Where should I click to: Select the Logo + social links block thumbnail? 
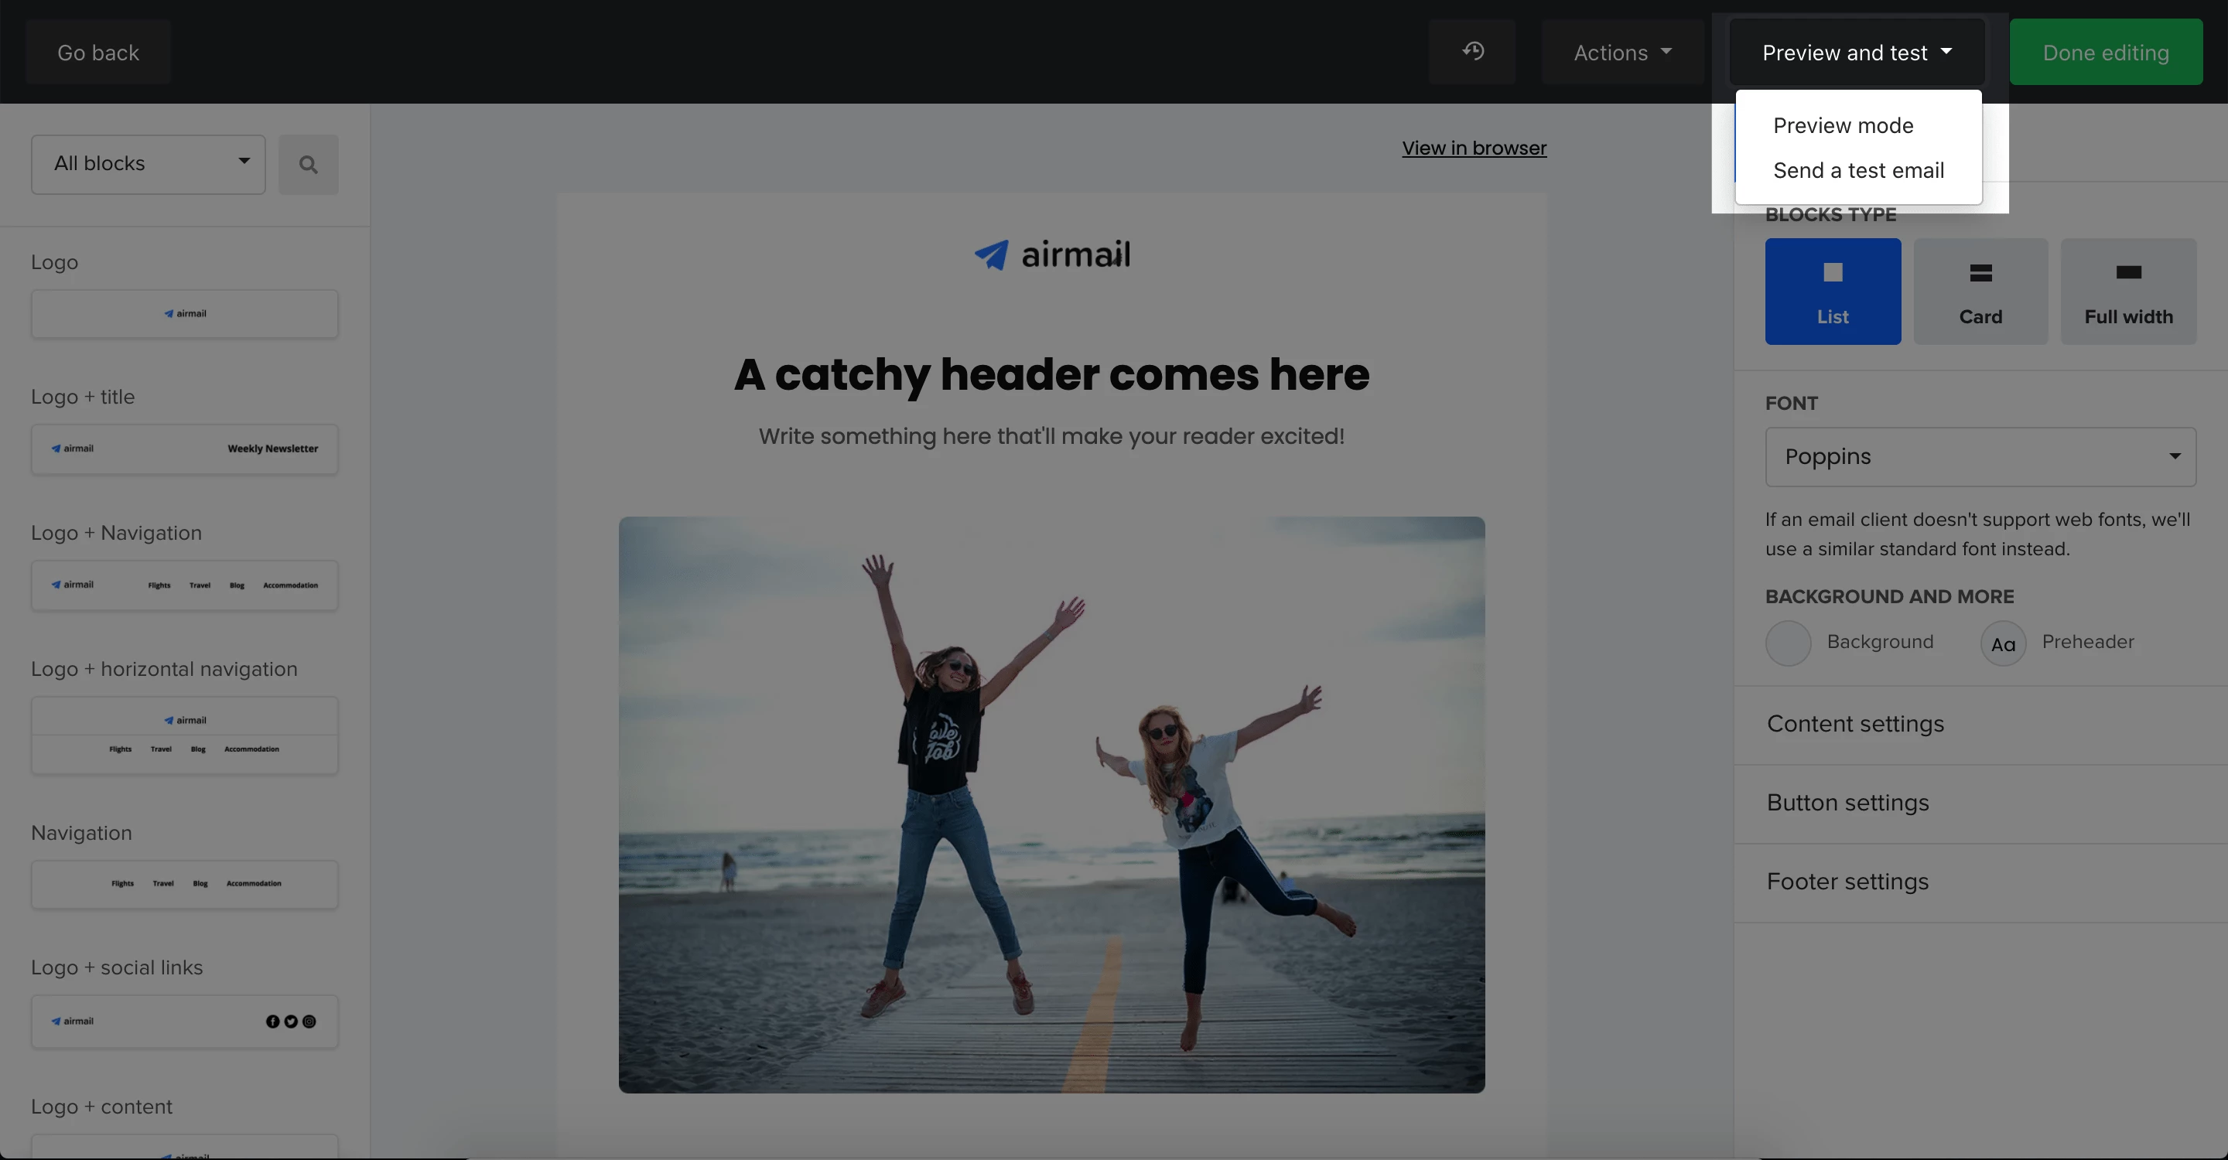coord(184,1022)
